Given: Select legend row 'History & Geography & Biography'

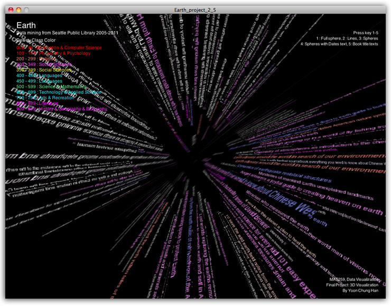Looking at the screenshot, I should (x=62, y=109).
